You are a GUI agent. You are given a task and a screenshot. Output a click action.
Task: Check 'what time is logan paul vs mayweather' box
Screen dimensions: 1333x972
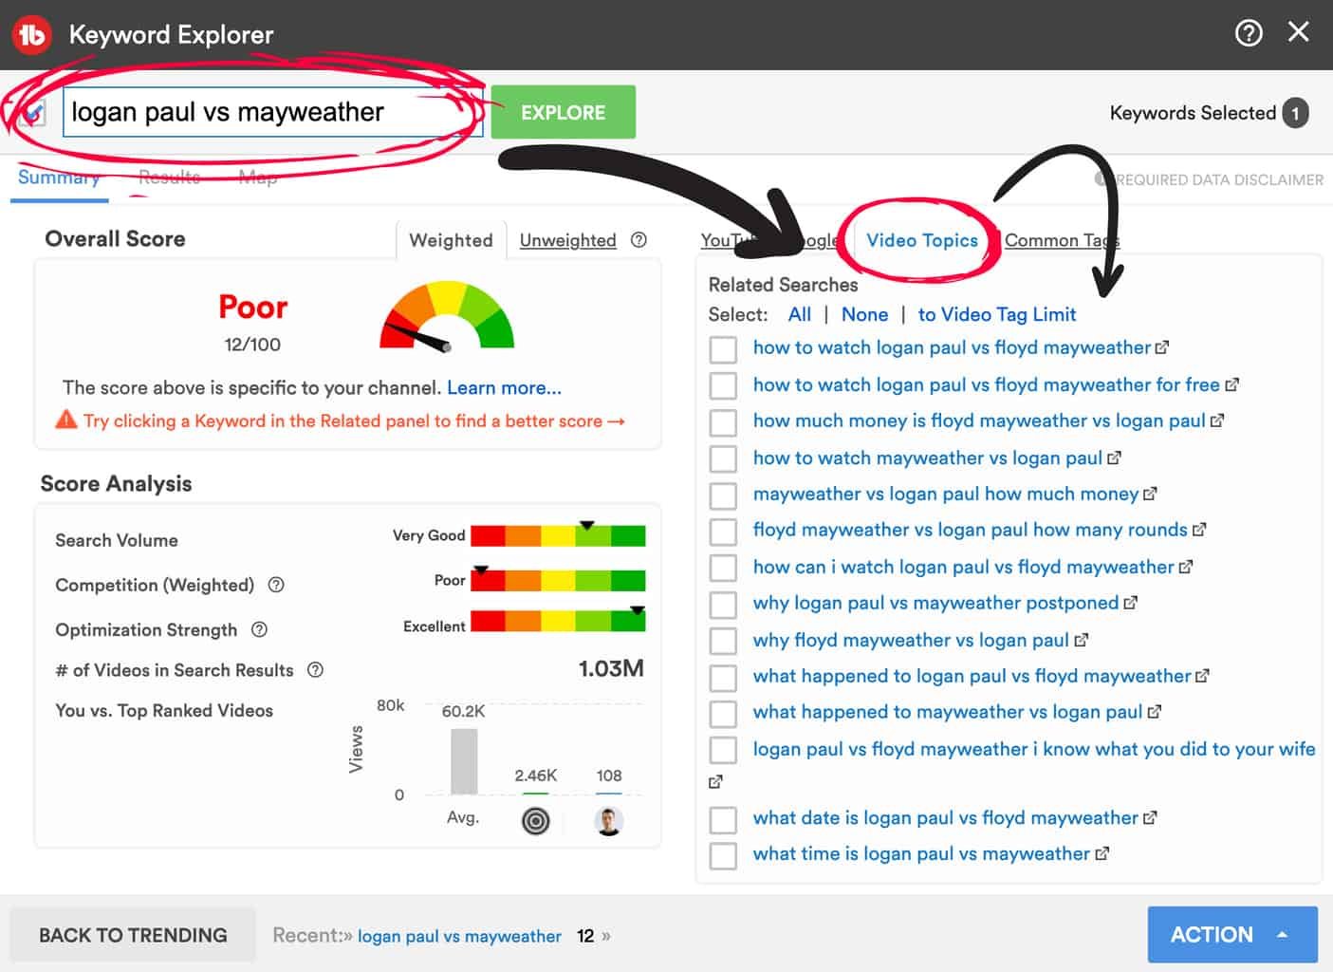[x=723, y=855]
